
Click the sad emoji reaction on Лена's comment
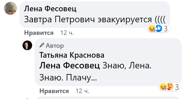pos(152,28)
